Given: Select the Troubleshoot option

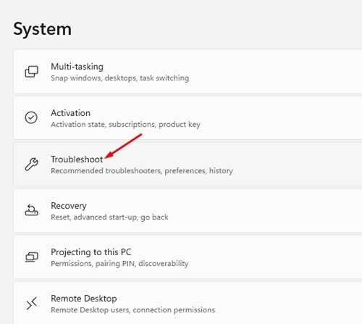Looking at the screenshot, I should coord(188,164).
